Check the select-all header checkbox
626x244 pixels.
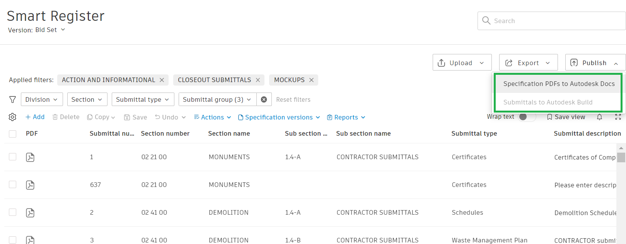[x=13, y=134]
